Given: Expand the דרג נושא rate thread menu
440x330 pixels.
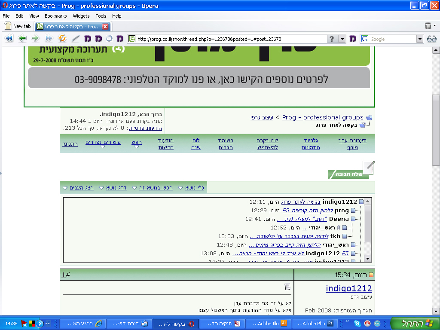Looking at the screenshot, I should [113, 188].
